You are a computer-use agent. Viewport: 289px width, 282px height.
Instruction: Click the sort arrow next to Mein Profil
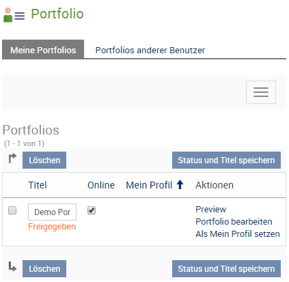pos(180,184)
